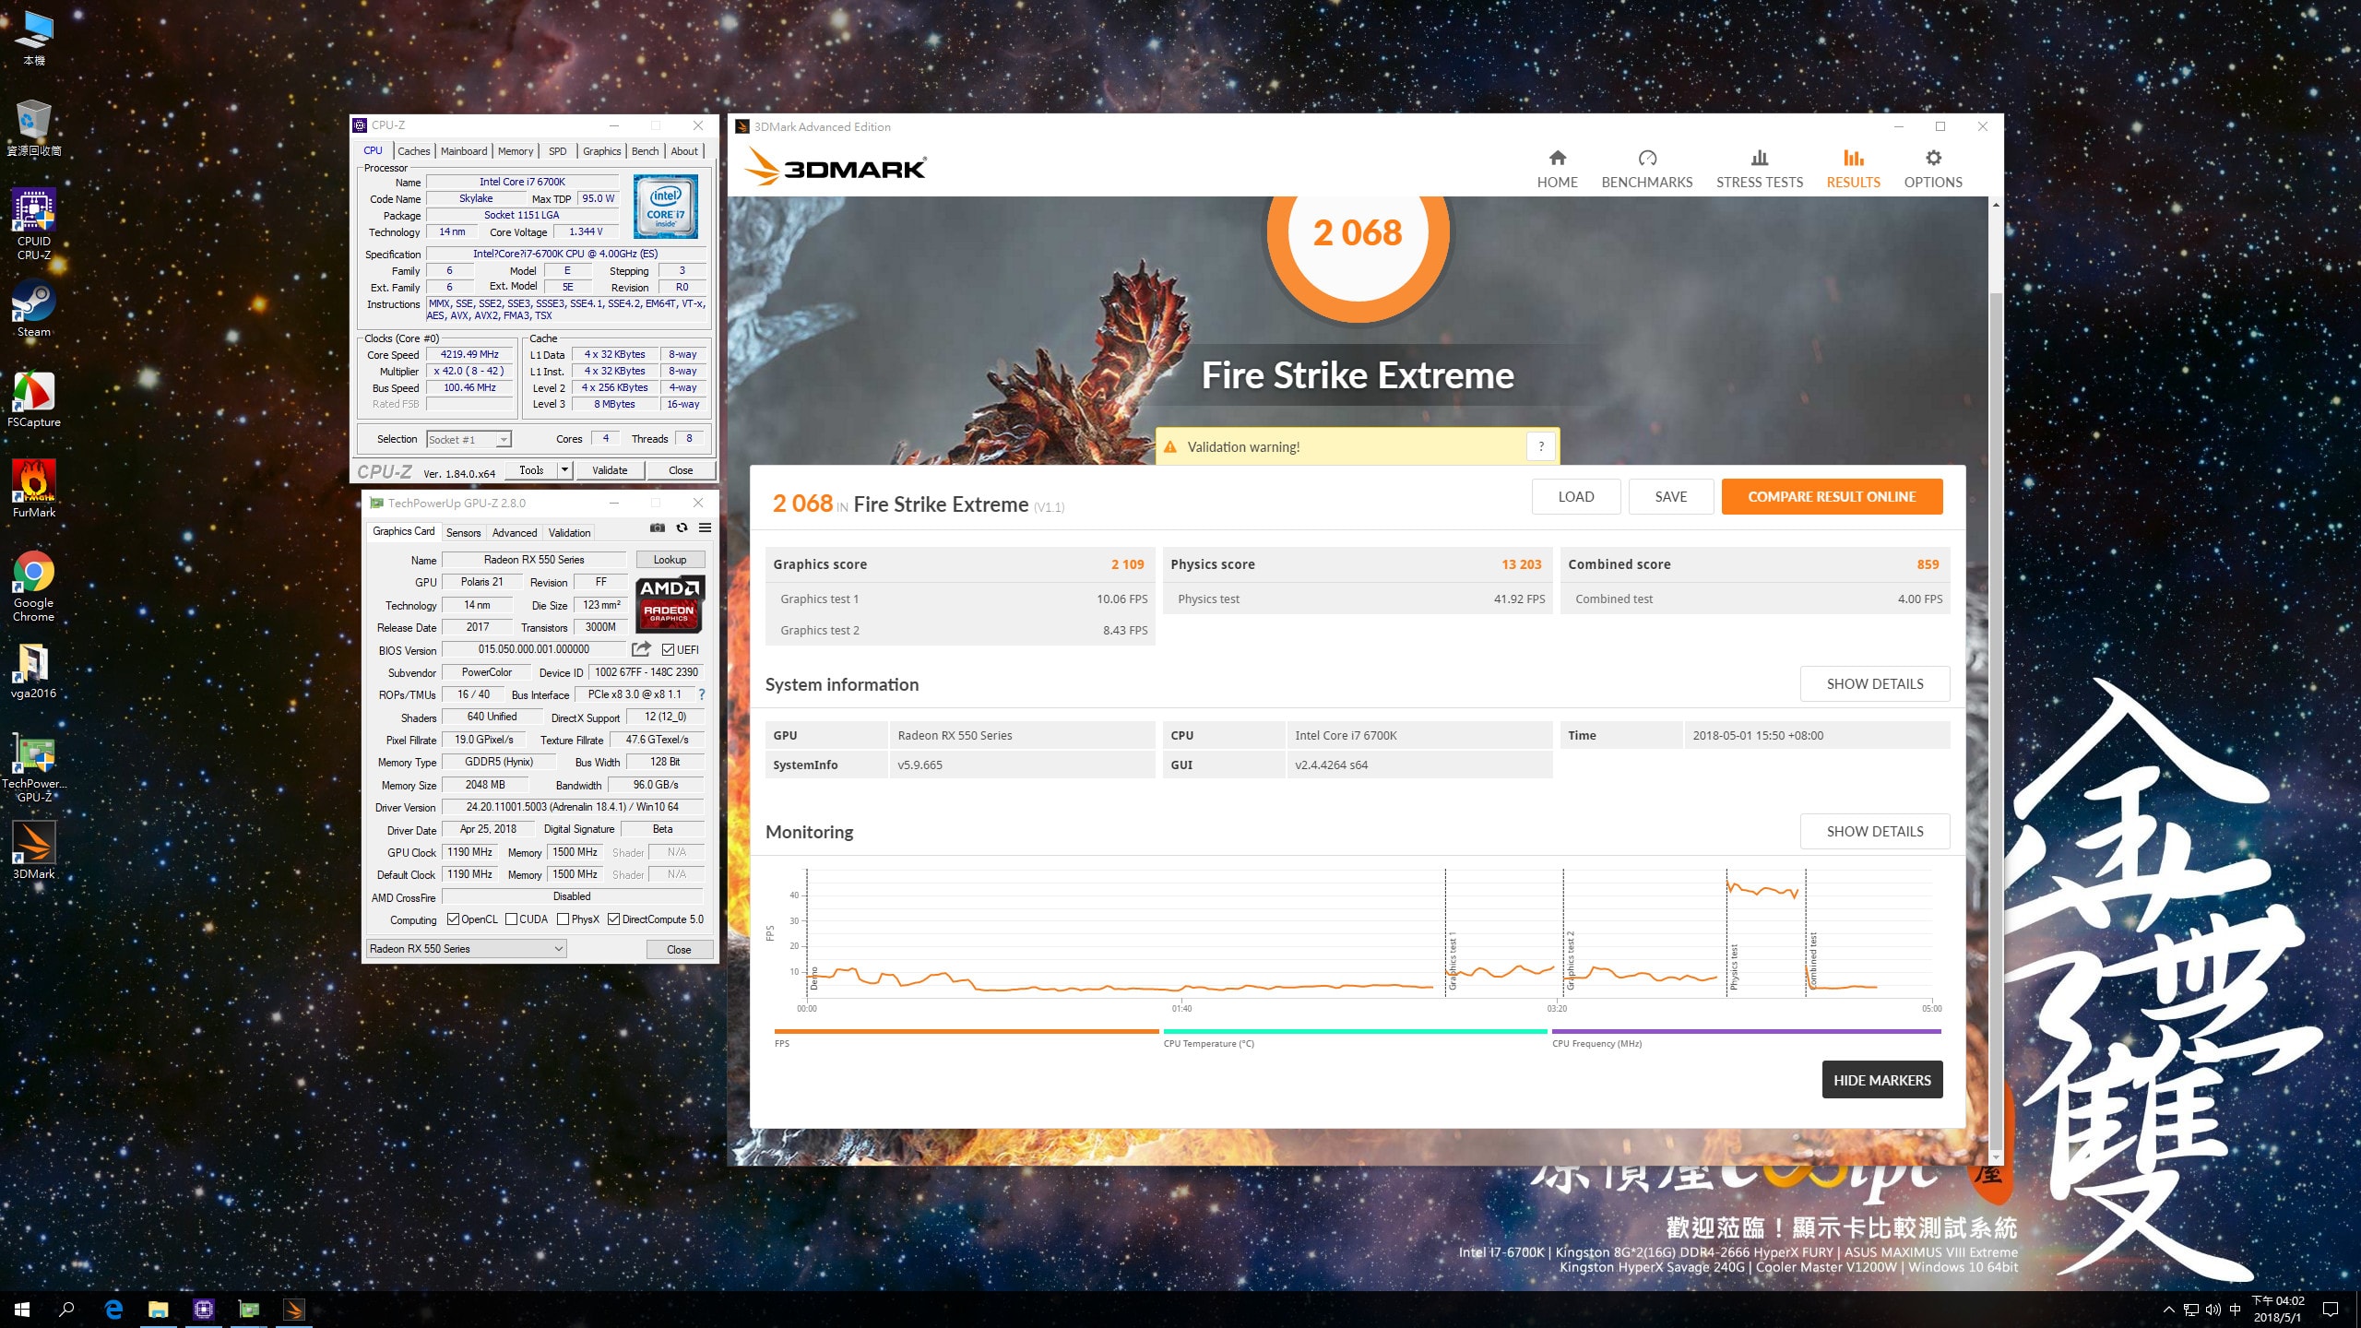
Task: Open FSCapture desktop shortcut
Action: (34, 399)
